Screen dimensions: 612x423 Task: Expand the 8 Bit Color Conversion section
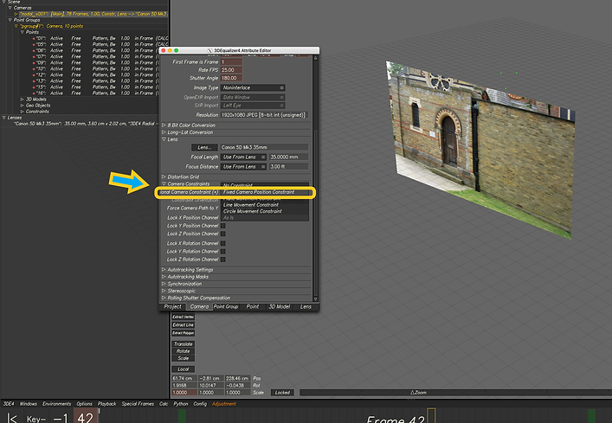click(164, 125)
